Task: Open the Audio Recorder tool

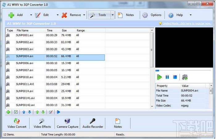Action: (93, 123)
